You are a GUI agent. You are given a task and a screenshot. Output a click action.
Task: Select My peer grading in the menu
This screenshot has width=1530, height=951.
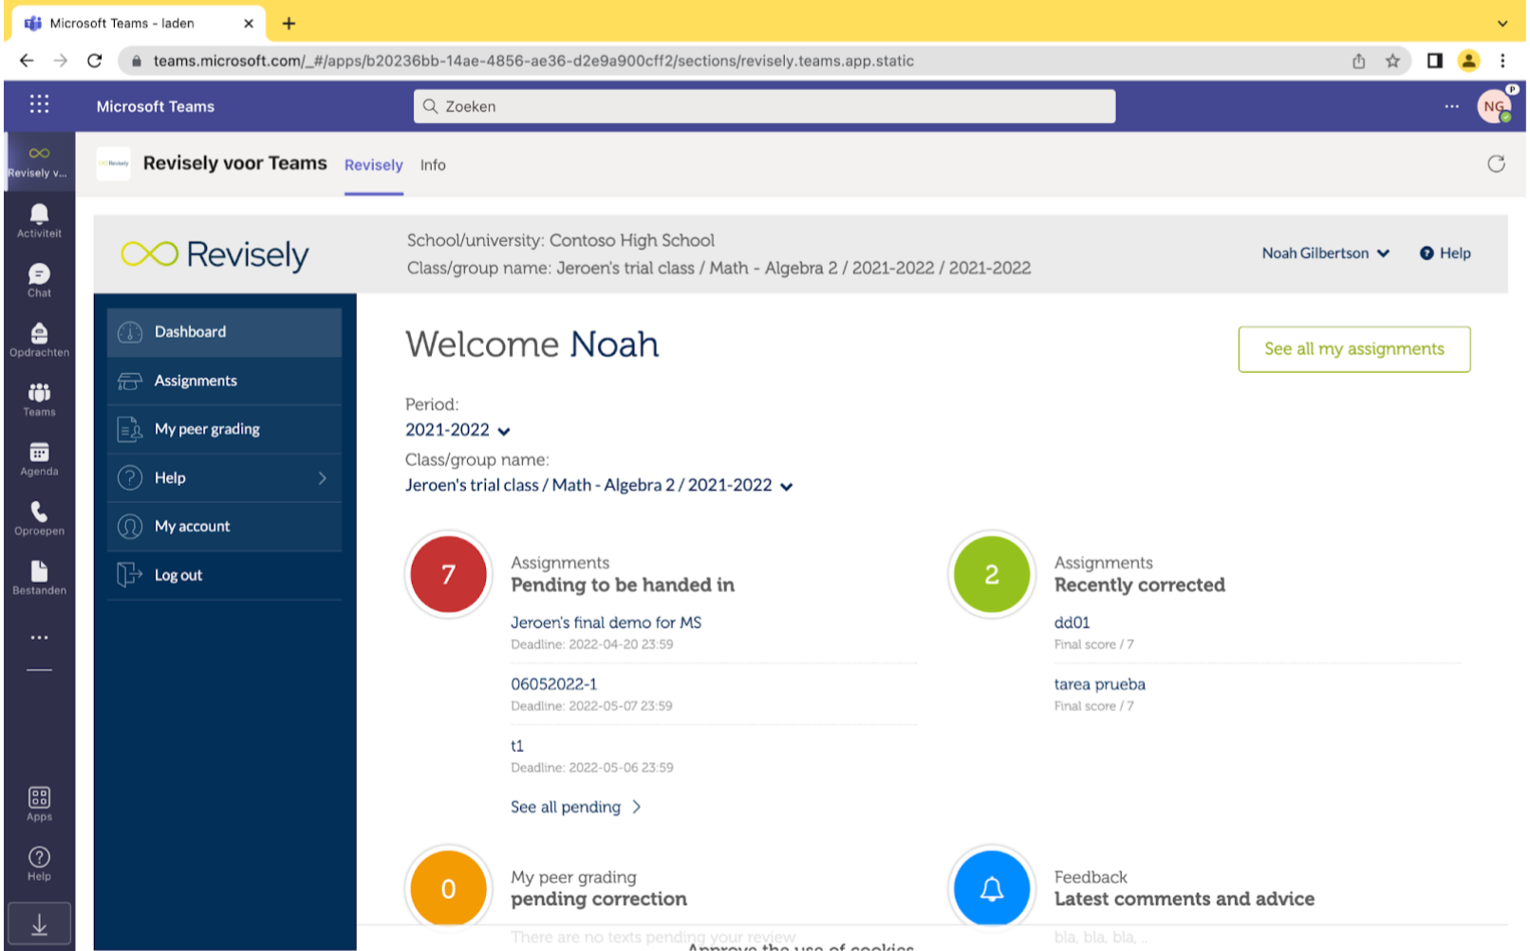224,429
